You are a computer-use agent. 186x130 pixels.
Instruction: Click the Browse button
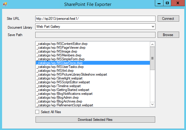click(168, 35)
